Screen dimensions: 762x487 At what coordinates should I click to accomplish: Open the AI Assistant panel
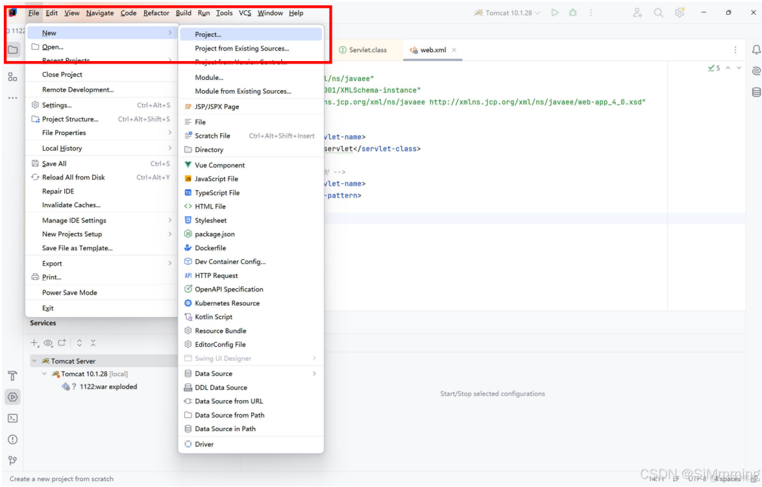click(x=757, y=71)
